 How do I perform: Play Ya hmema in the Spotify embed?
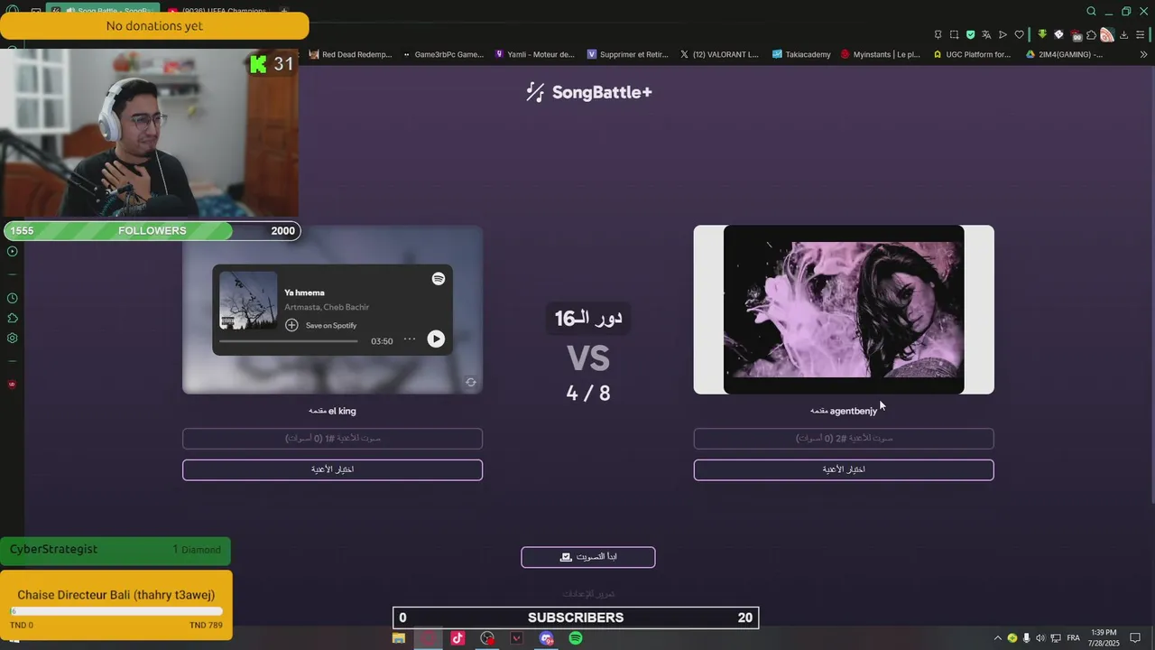point(436,339)
